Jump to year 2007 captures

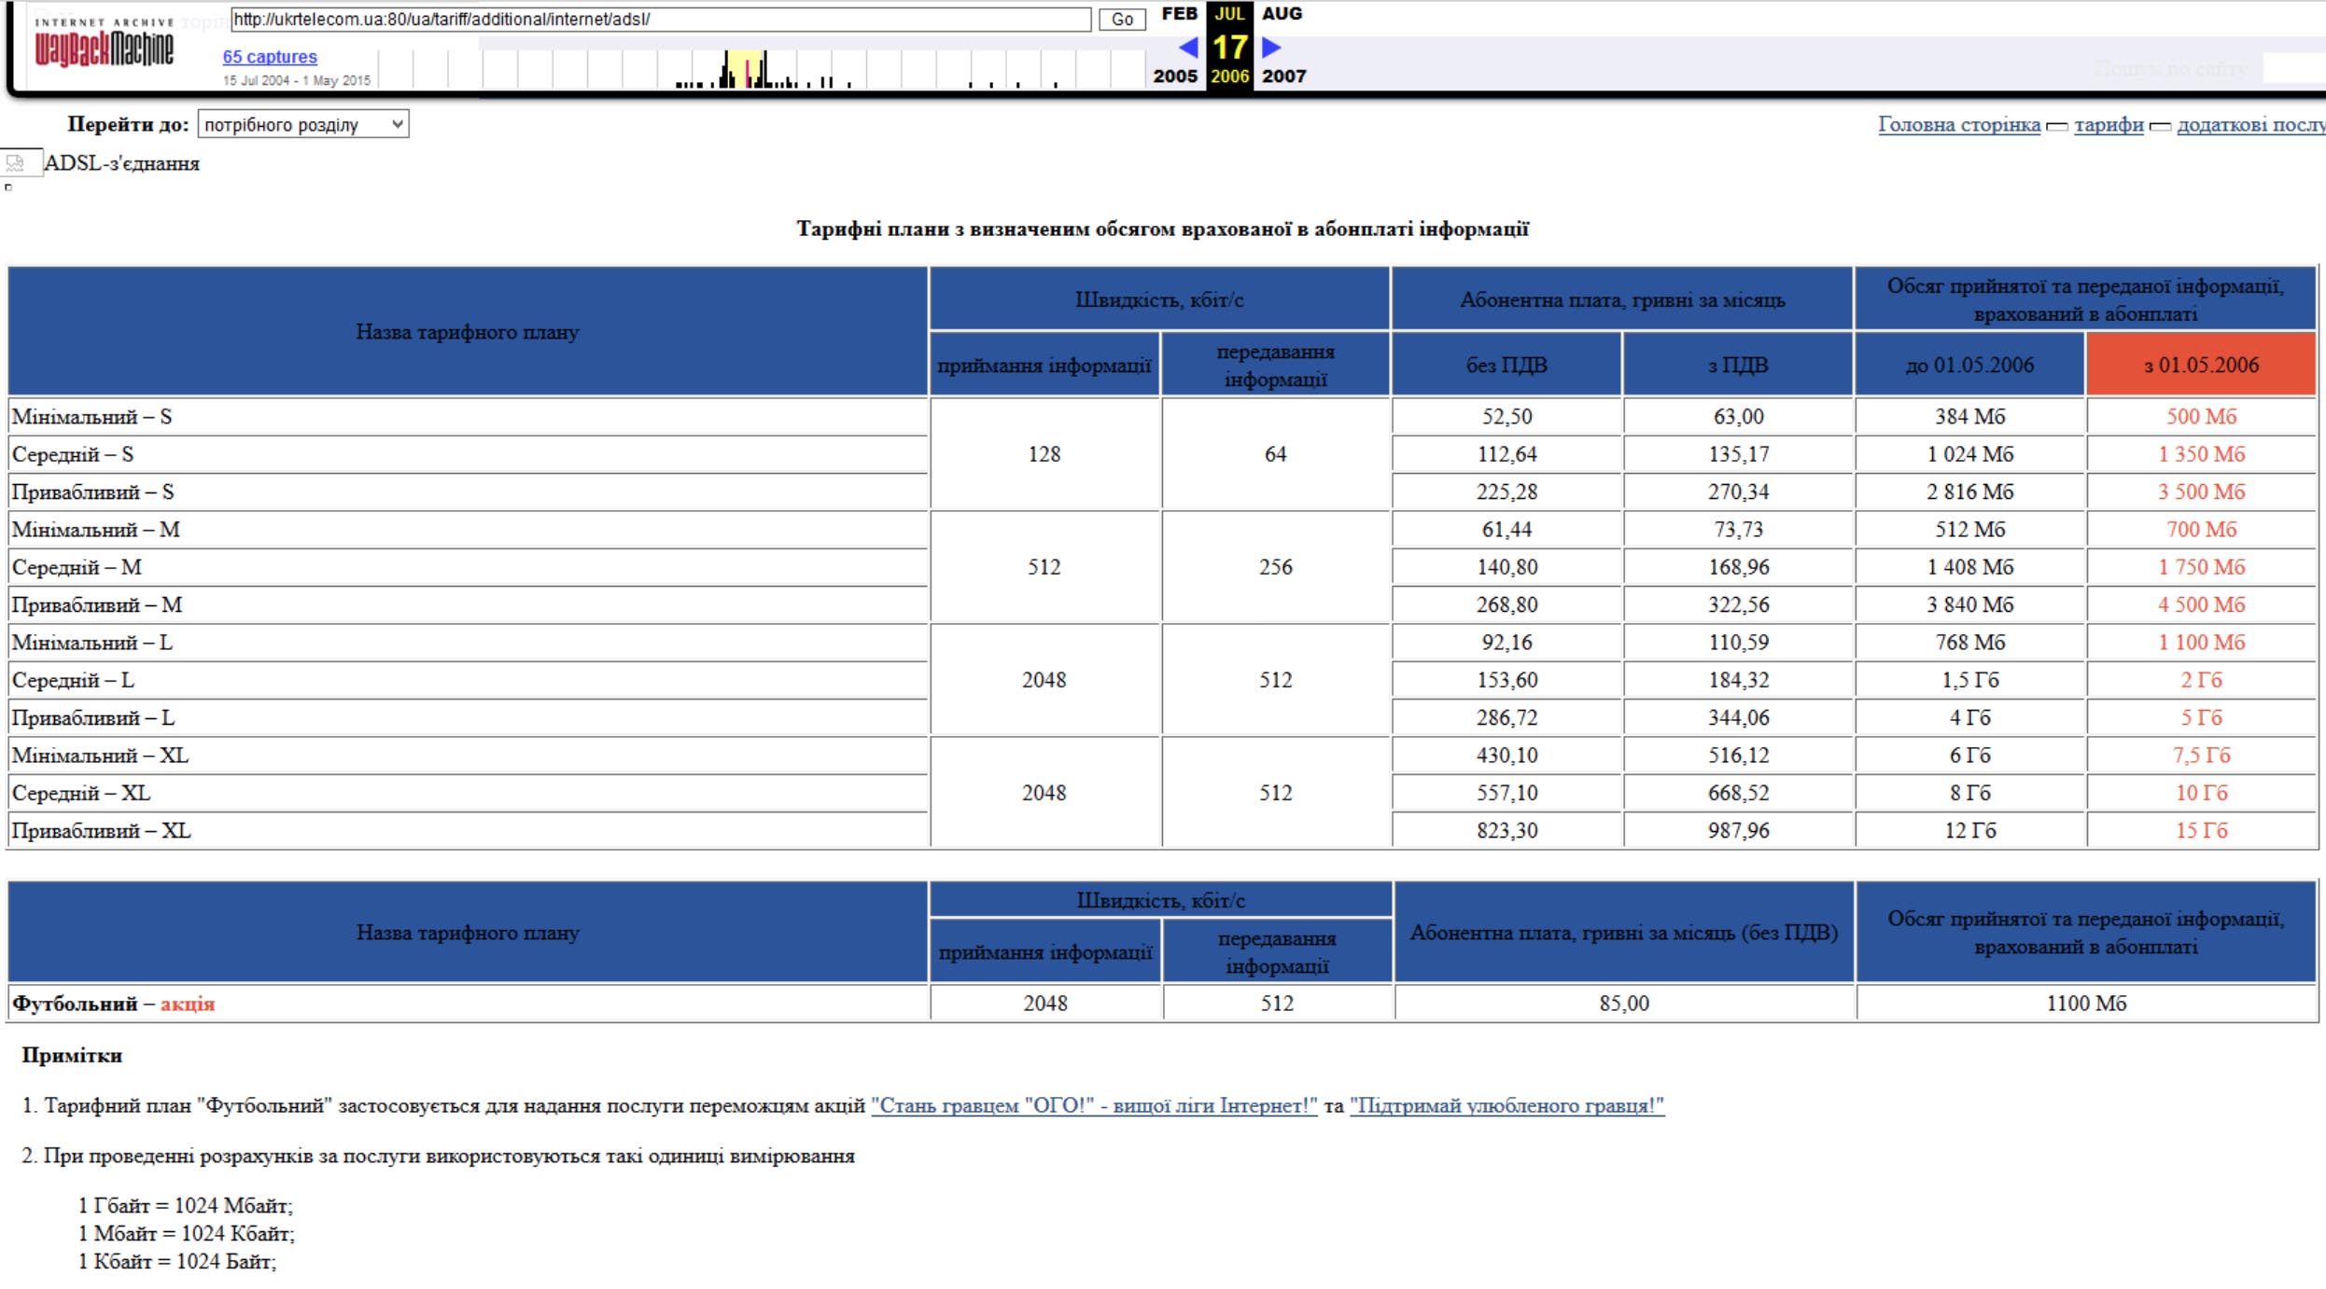coord(1283,76)
